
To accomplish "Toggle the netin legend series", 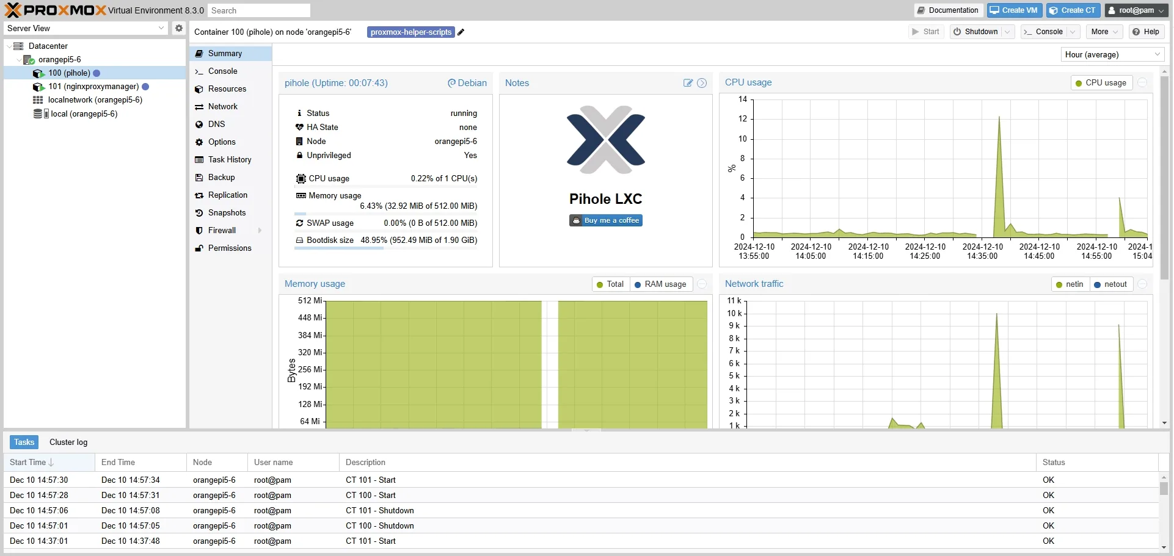I will 1070,284.
